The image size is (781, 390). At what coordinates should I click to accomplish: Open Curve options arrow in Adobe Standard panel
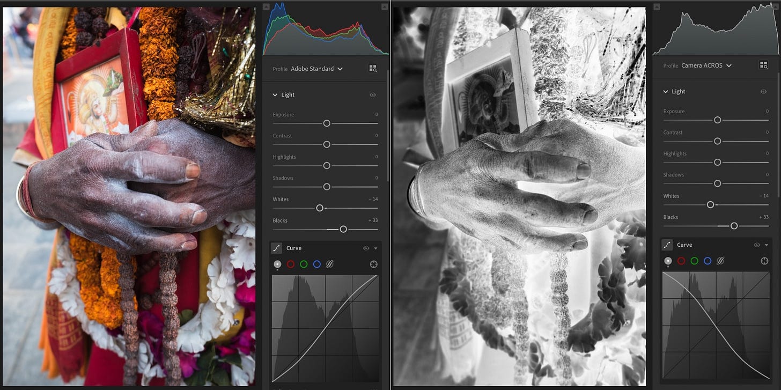coord(375,248)
